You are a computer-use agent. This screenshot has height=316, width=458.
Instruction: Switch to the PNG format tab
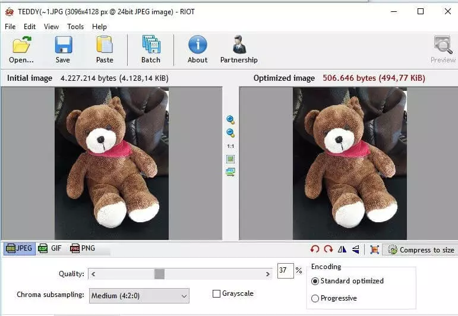pyautogui.click(x=83, y=248)
